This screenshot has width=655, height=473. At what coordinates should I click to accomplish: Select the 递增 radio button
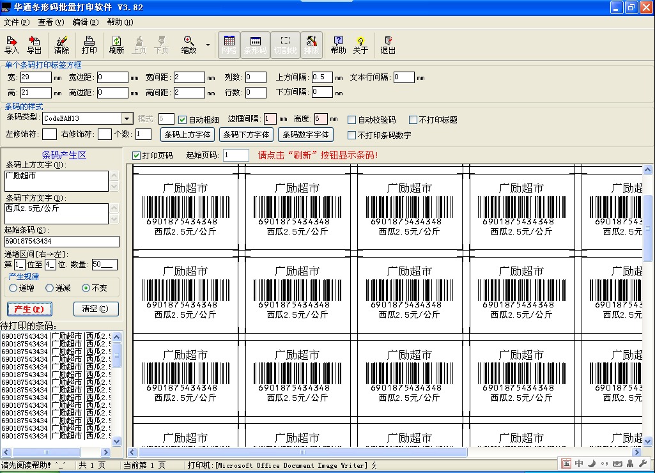pyautogui.click(x=13, y=288)
